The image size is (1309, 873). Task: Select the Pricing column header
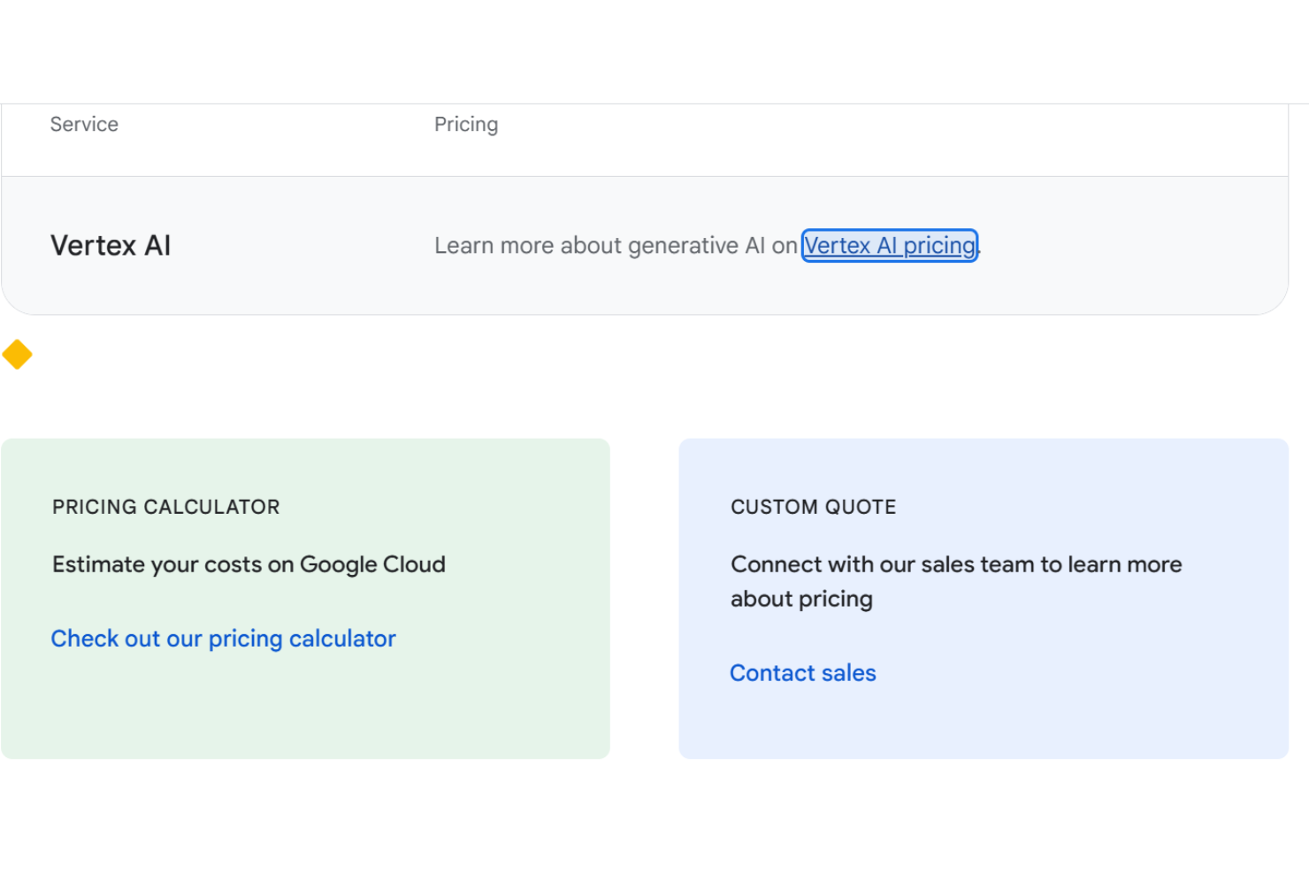(466, 125)
